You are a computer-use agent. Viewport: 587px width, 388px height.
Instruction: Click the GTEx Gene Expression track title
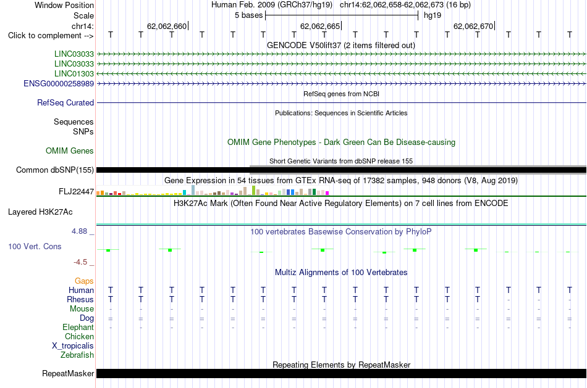click(341, 181)
